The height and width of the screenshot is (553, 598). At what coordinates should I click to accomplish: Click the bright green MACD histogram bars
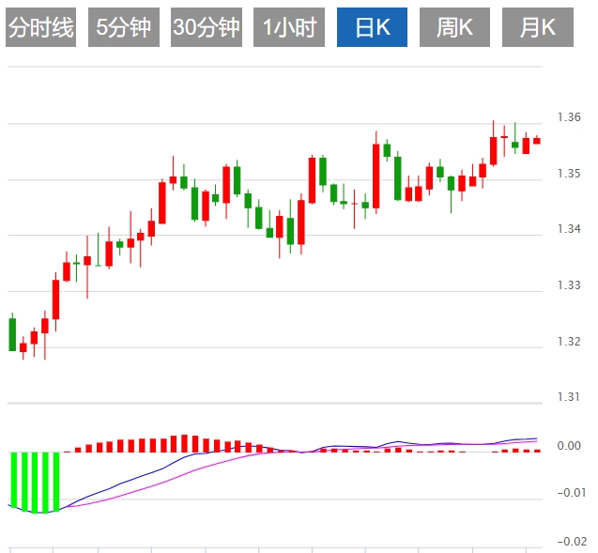(35, 483)
